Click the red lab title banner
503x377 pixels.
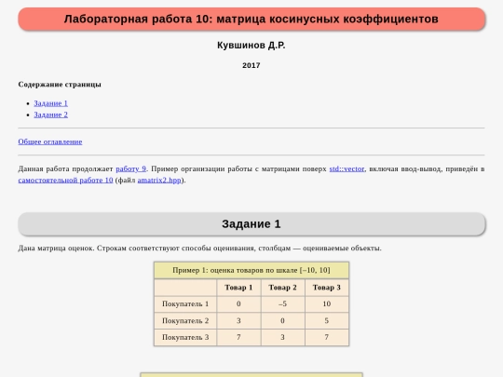251,19
